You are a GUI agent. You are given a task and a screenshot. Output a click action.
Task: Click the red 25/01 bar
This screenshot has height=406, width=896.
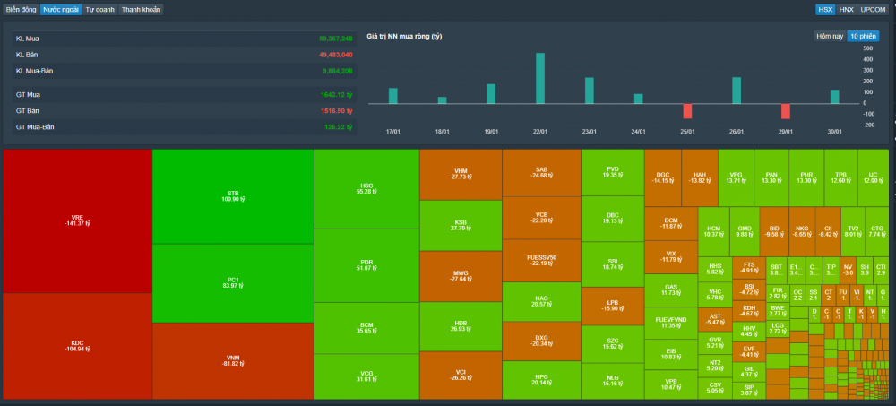click(x=687, y=111)
